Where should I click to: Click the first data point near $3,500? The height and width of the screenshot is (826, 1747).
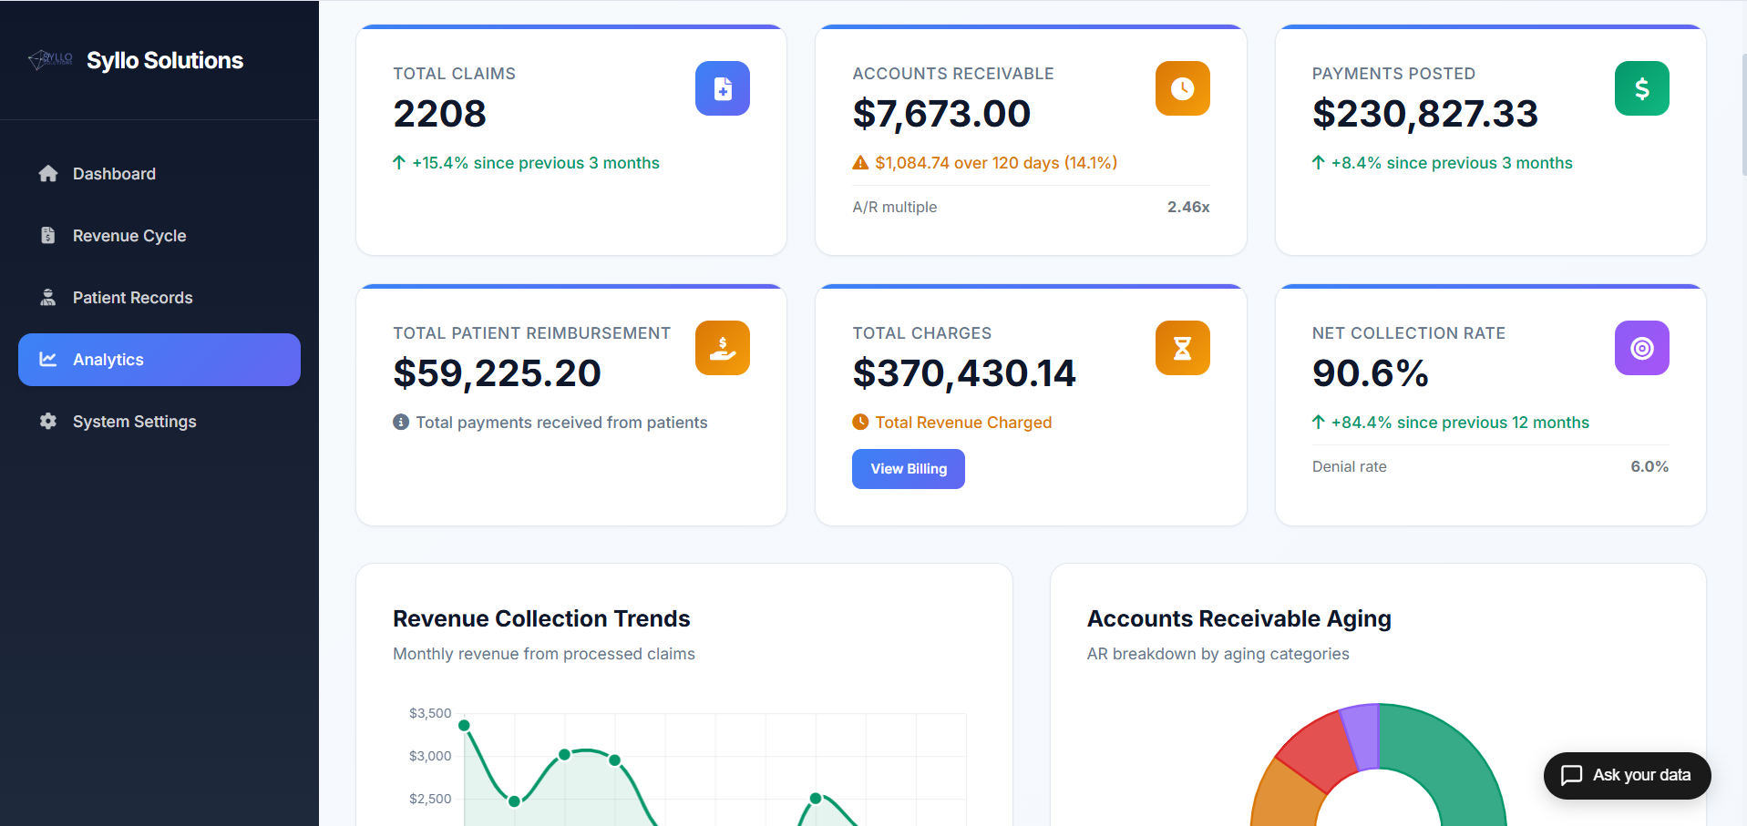(x=464, y=726)
